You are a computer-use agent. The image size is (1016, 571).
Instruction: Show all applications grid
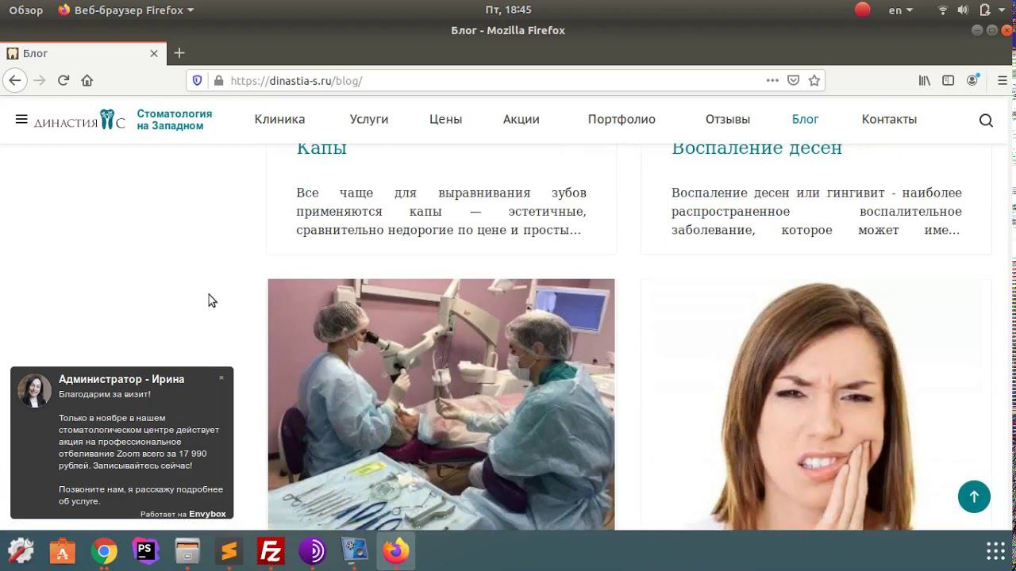coord(995,550)
